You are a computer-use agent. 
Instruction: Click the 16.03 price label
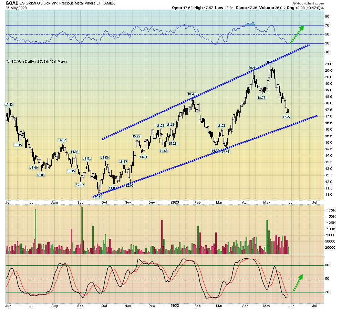(x=160, y=126)
